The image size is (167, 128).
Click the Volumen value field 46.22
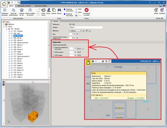73,38
